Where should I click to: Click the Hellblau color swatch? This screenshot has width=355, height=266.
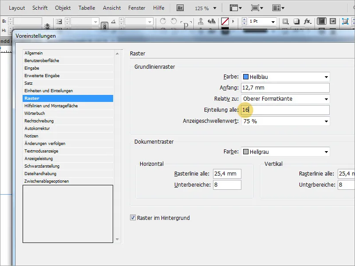(x=246, y=77)
